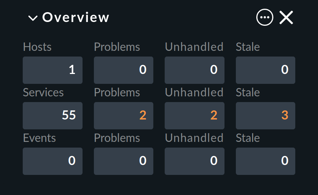Open service Problems count of 2
Image resolution: width=318 pixels, height=195 pixels.
(123, 116)
